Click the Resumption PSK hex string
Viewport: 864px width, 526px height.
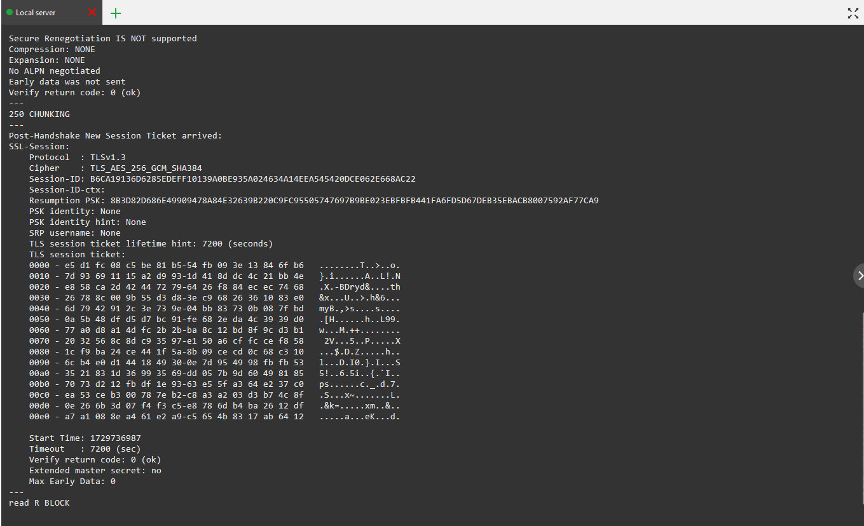[354, 200]
